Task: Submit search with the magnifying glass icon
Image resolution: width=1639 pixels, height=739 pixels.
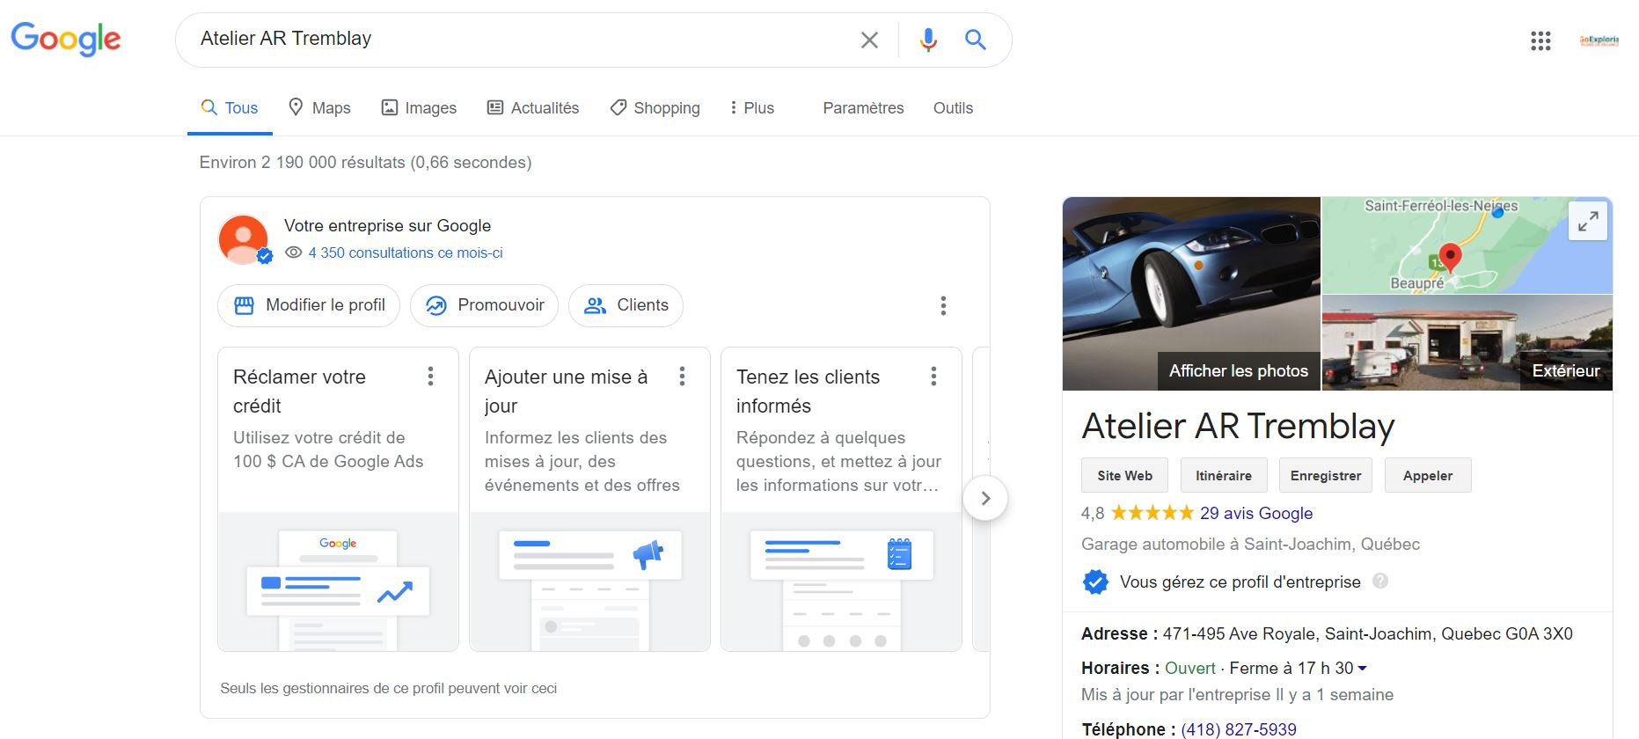Action: point(975,40)
